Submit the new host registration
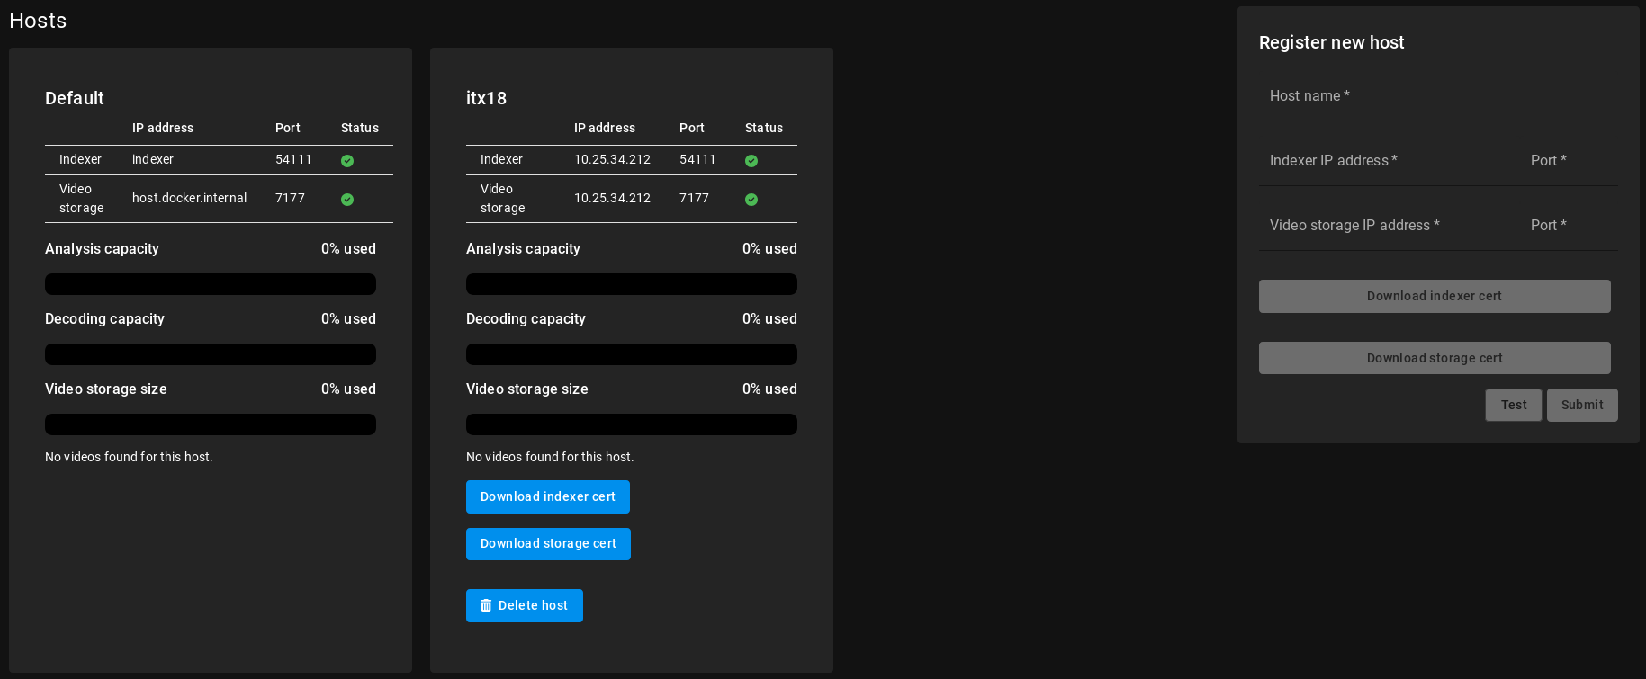The width and height of the screenshot is (1646, 679). click(1581, 406)
